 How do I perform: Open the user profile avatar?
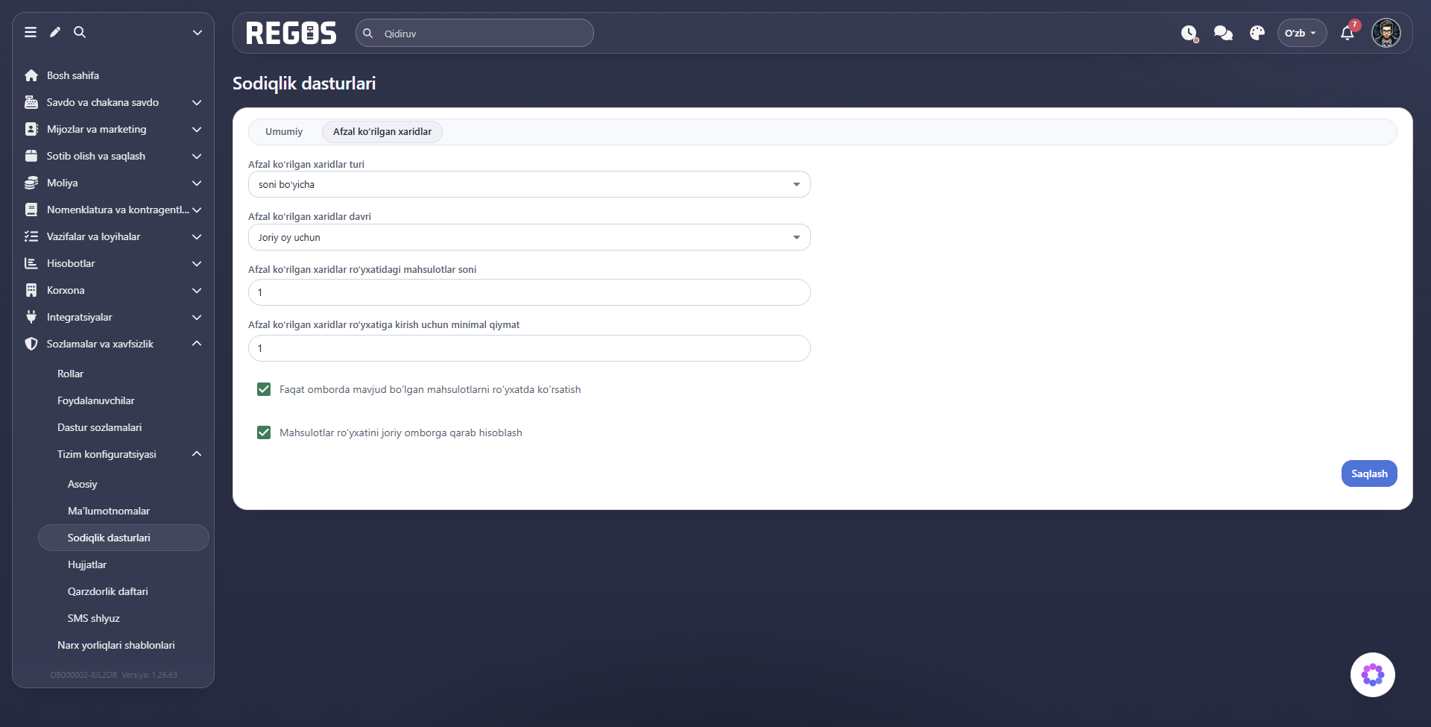coord(1386,33)
